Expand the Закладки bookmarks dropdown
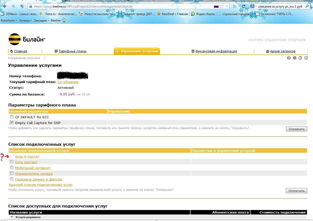This screenshot has width=313, height=221. [x=41, y=20]
